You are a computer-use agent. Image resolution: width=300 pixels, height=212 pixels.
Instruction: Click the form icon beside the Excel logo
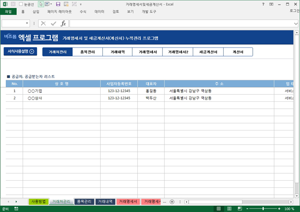pos(13,4)
